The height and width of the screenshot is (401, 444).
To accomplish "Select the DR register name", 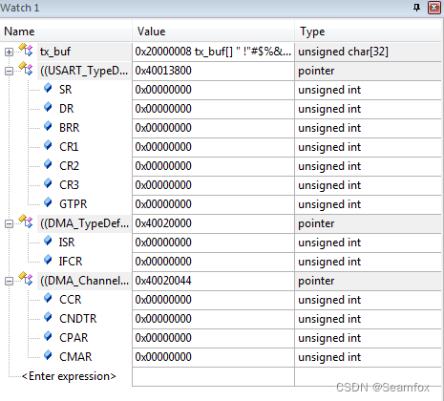I will point(66,109).
